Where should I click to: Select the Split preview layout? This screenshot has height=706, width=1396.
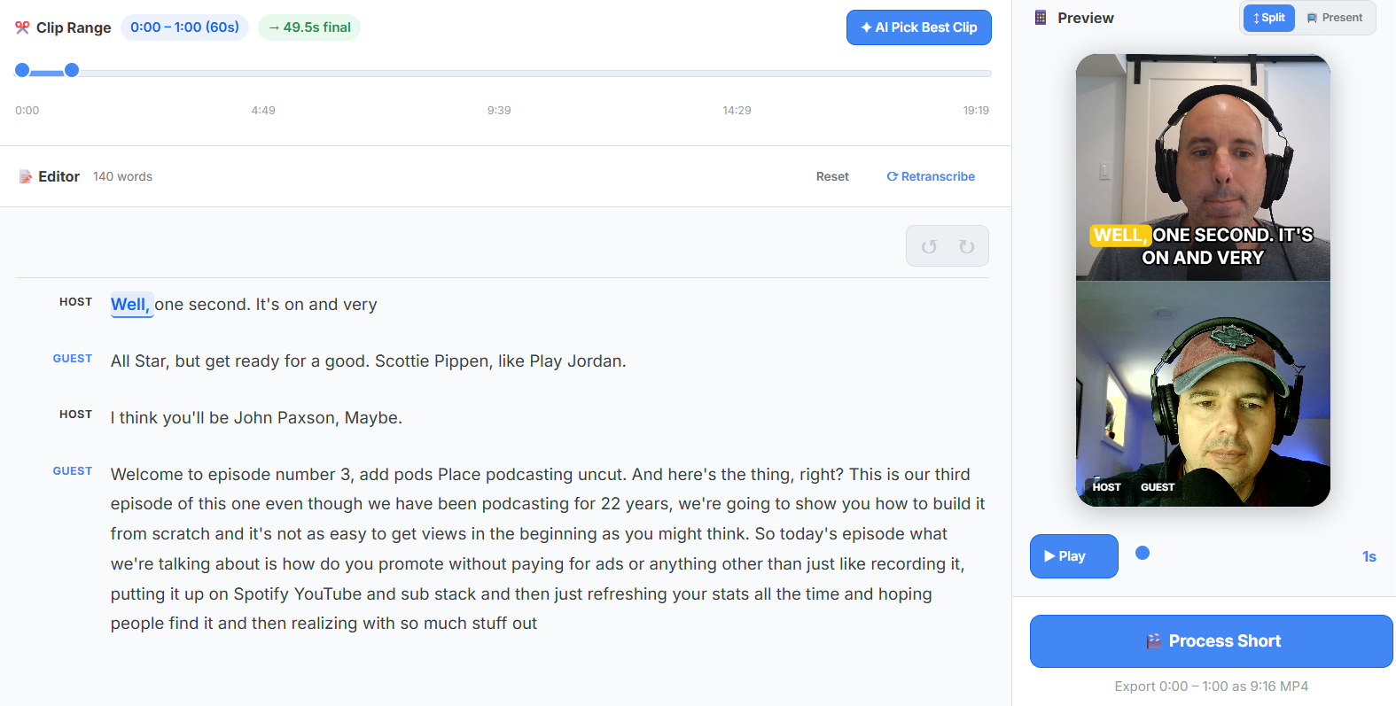[1268, 18]
